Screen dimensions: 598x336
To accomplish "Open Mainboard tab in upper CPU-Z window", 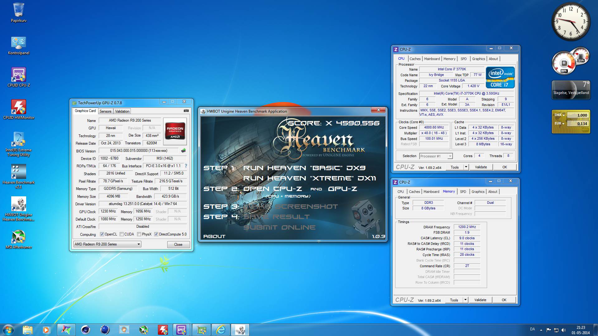I will click(x=432, y=59).
